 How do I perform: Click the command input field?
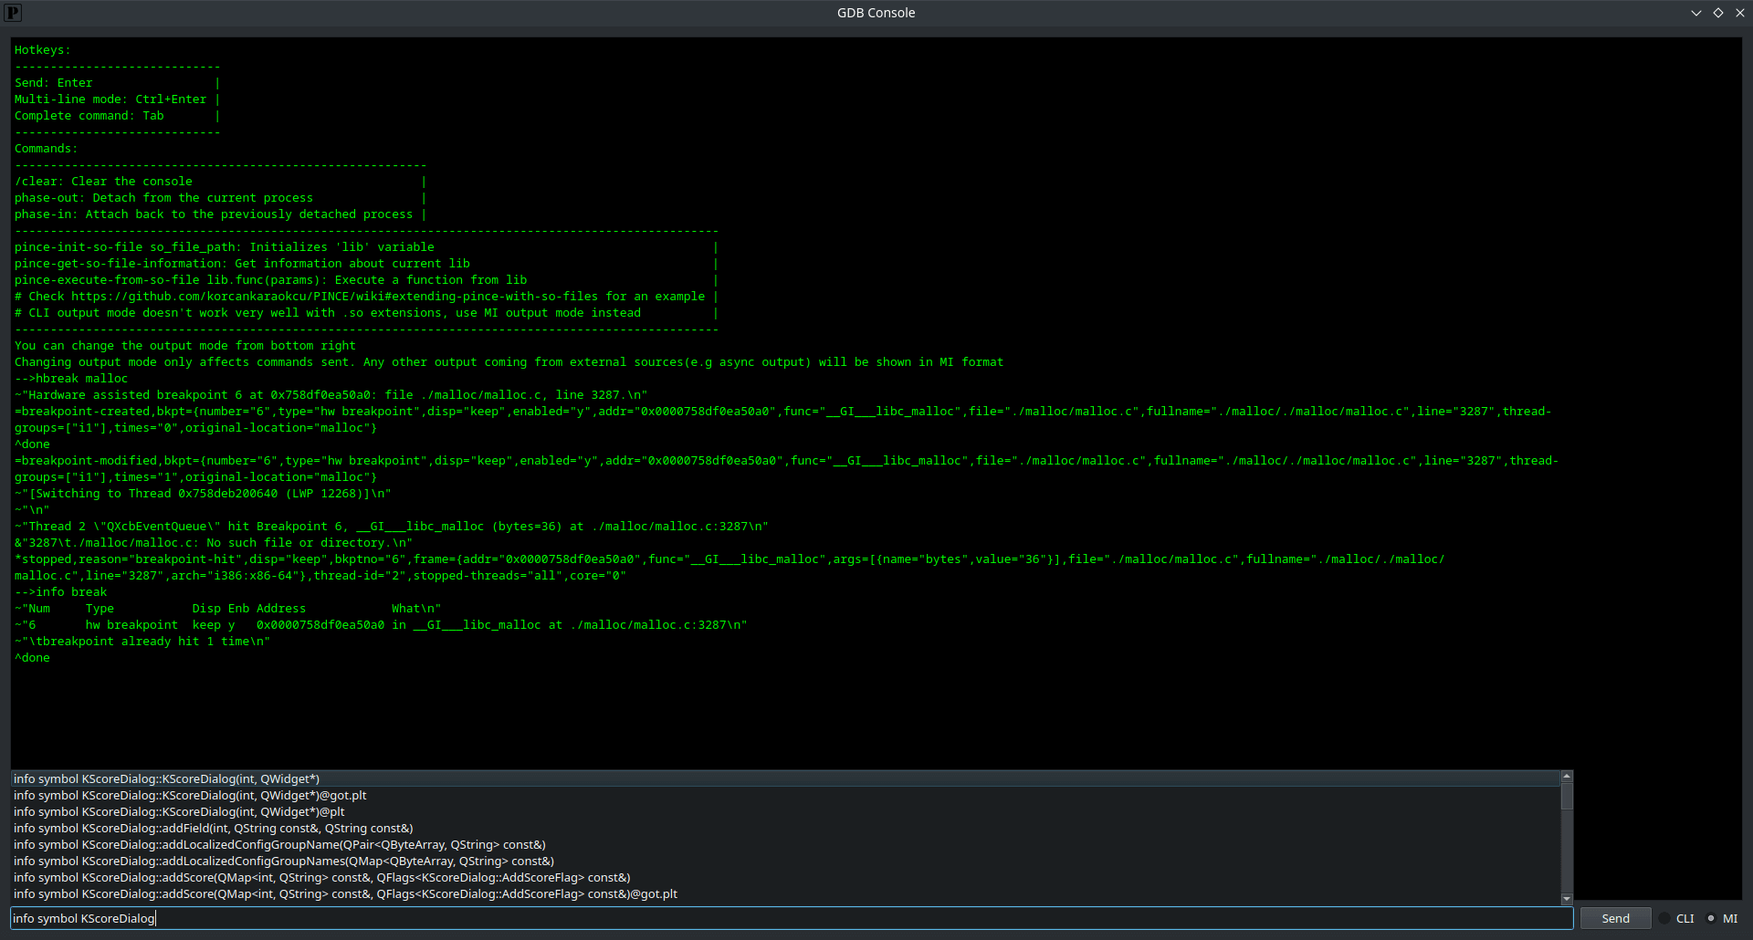792,919
